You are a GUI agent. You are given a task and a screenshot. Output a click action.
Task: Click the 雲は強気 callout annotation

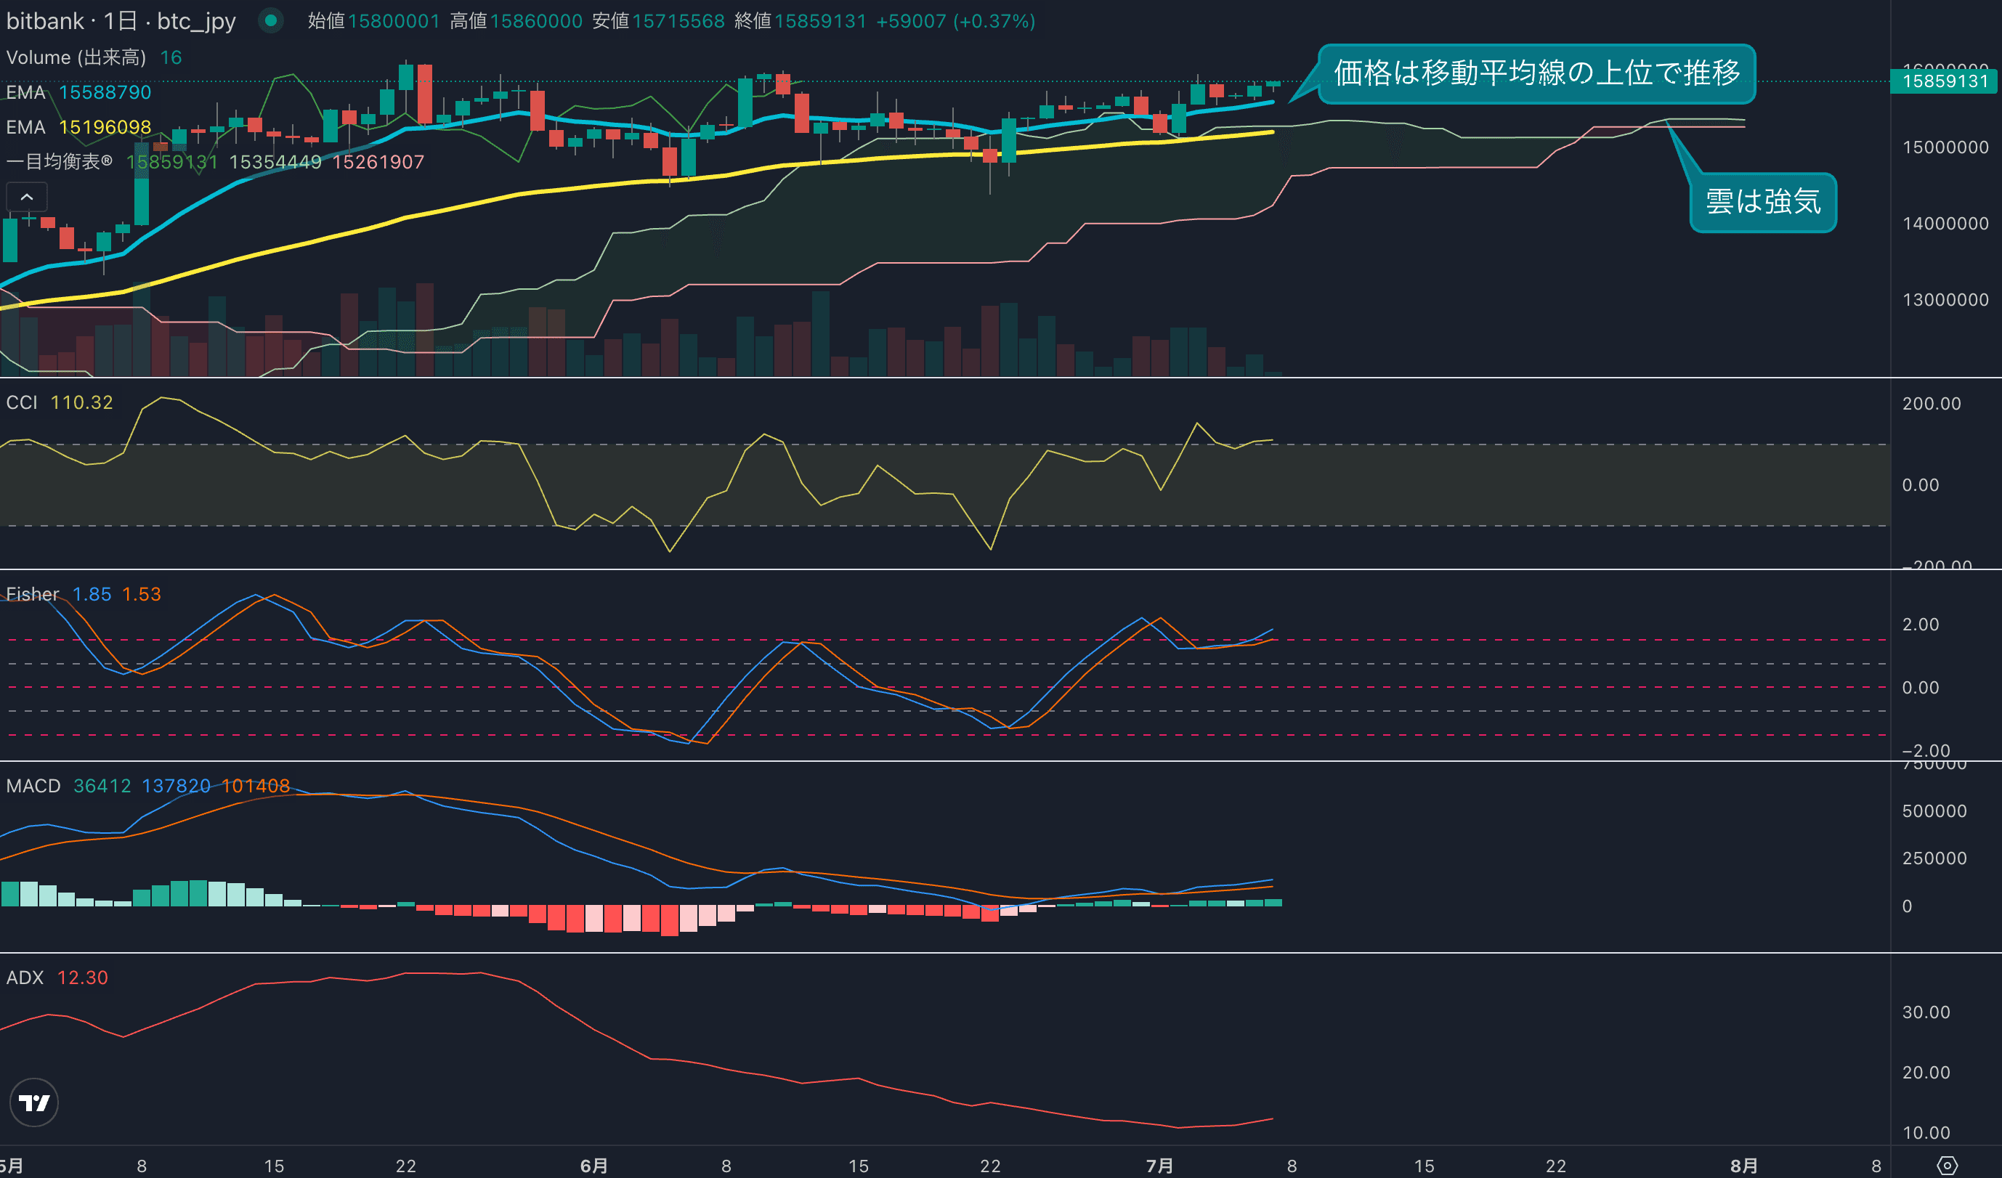coord(1762,202)
